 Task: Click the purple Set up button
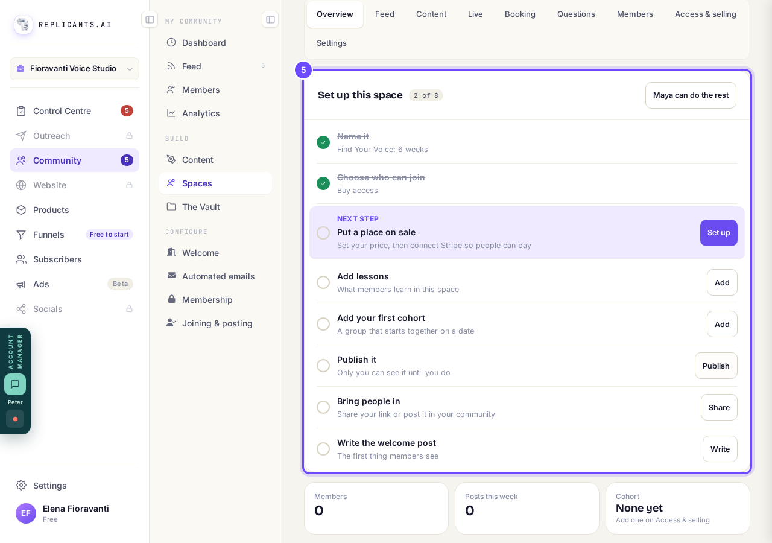(719, 233)
